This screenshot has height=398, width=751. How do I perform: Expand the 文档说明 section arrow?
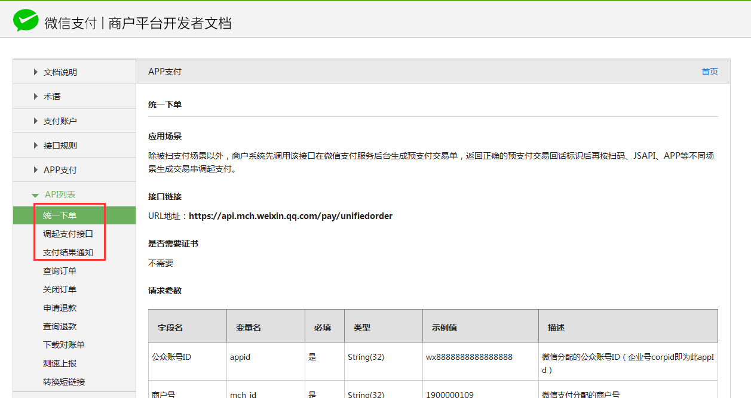(36, 72)
